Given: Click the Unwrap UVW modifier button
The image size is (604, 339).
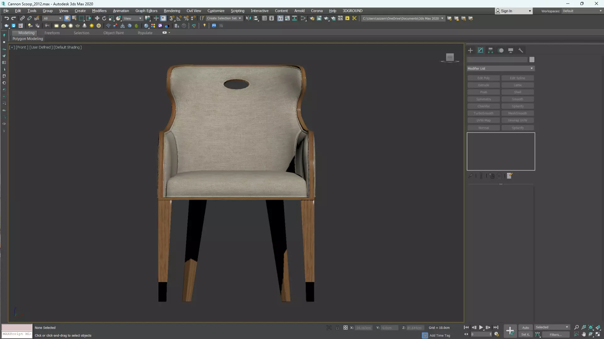Looking at the screenshot, I should click(x=517, y=120).
